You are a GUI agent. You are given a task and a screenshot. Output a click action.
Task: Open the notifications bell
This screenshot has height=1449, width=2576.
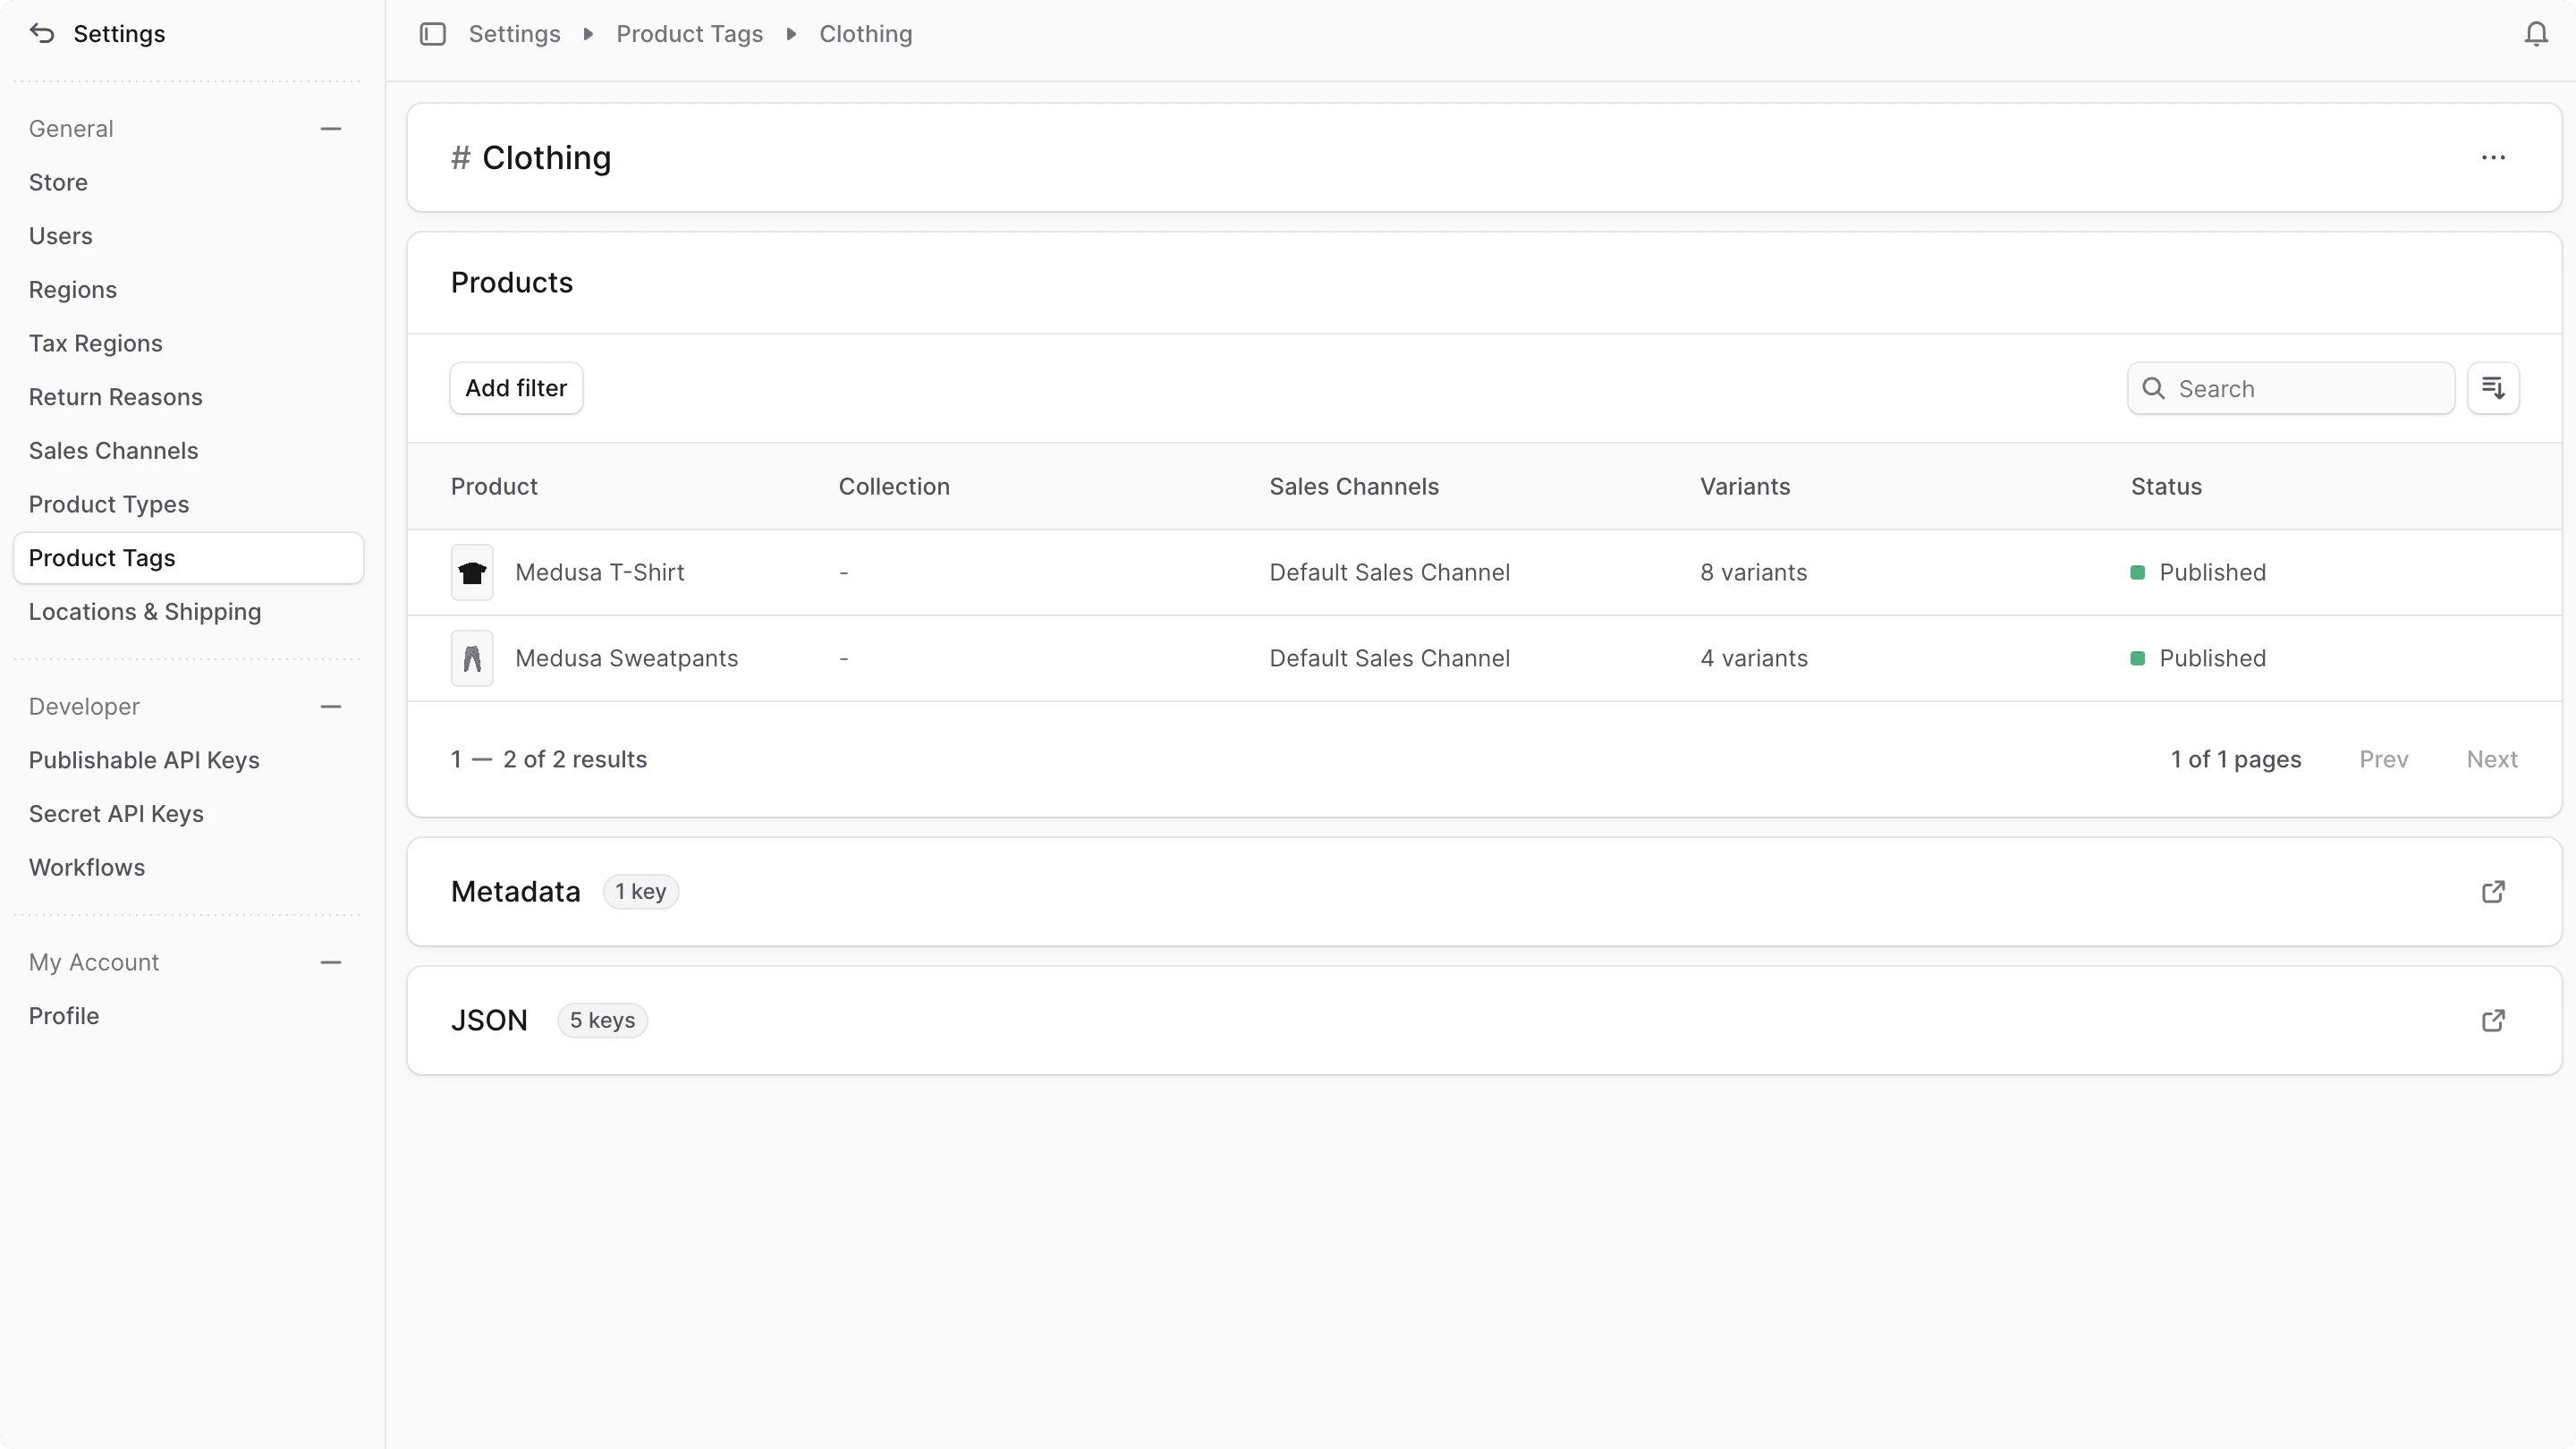coord(2535,34)
